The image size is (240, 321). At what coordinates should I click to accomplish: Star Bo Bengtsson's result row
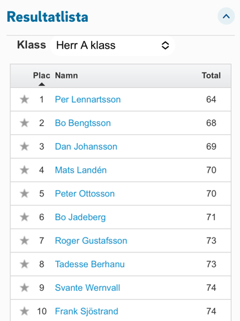pos(24,123)
